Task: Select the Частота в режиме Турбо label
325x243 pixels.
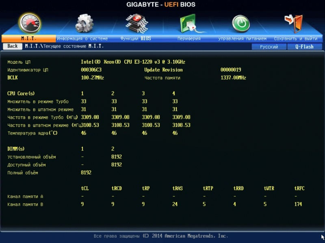Action: pos(43,117)
